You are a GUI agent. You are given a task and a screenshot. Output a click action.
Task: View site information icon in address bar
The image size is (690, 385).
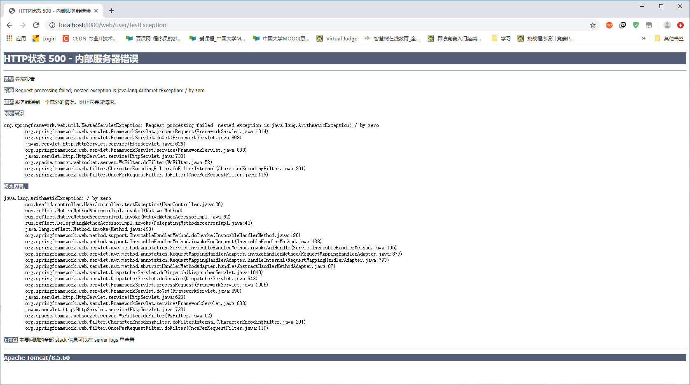coord(52,25)
